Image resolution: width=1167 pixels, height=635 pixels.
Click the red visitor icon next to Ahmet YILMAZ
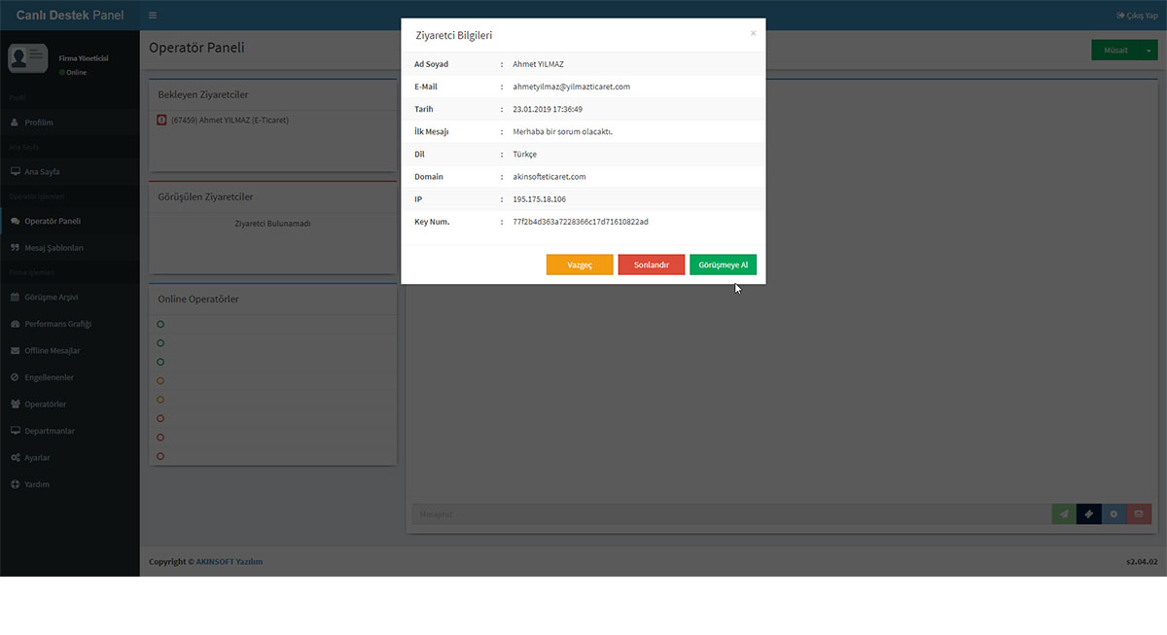pyautogui.click(x=159, y=119)
